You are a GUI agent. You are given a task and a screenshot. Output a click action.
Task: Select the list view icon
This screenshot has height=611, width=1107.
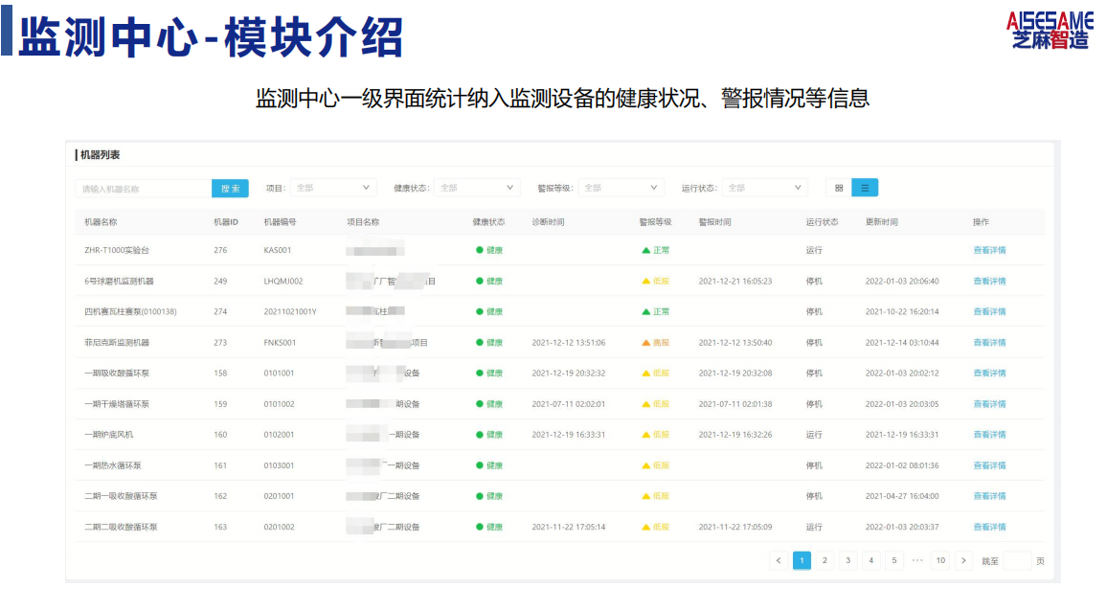tap(865, 188)
